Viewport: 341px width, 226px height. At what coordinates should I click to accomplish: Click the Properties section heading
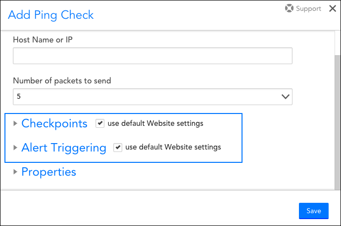coord(49,172)
